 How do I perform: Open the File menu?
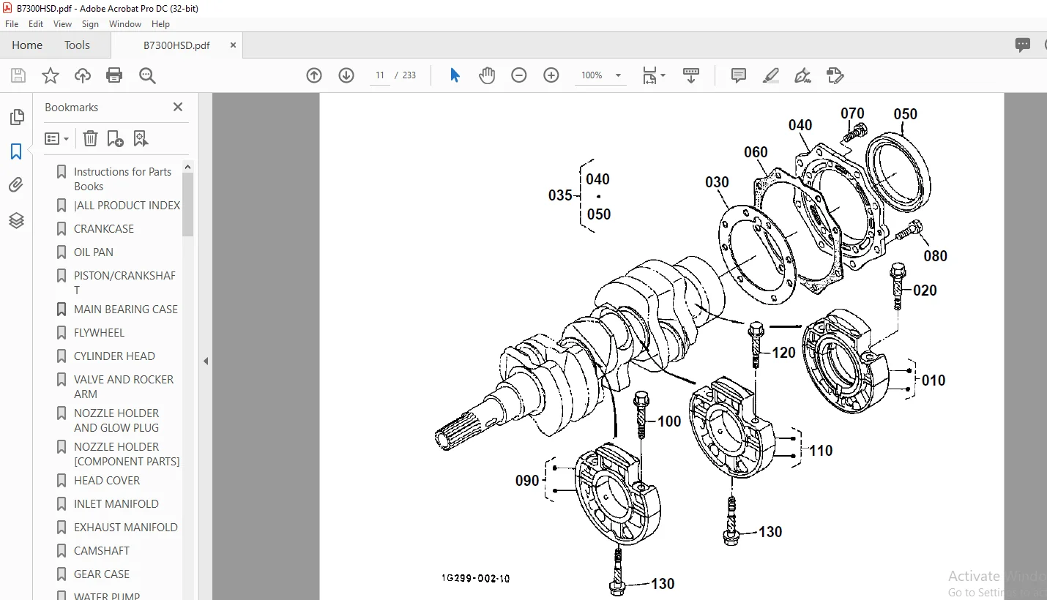[12, 24]
